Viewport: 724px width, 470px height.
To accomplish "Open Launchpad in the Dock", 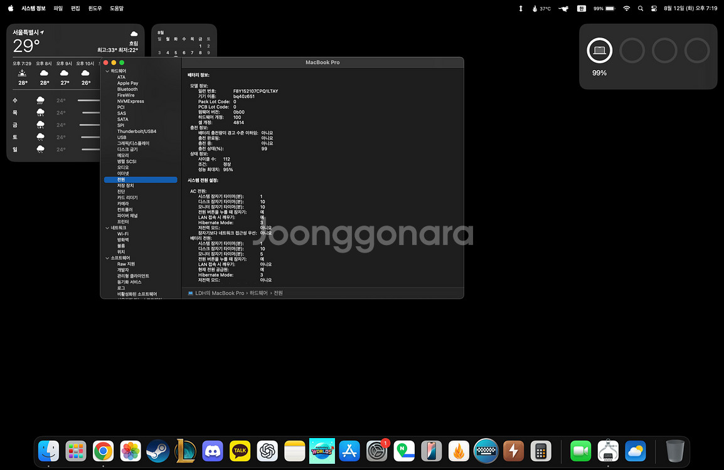I will (76, 451).
